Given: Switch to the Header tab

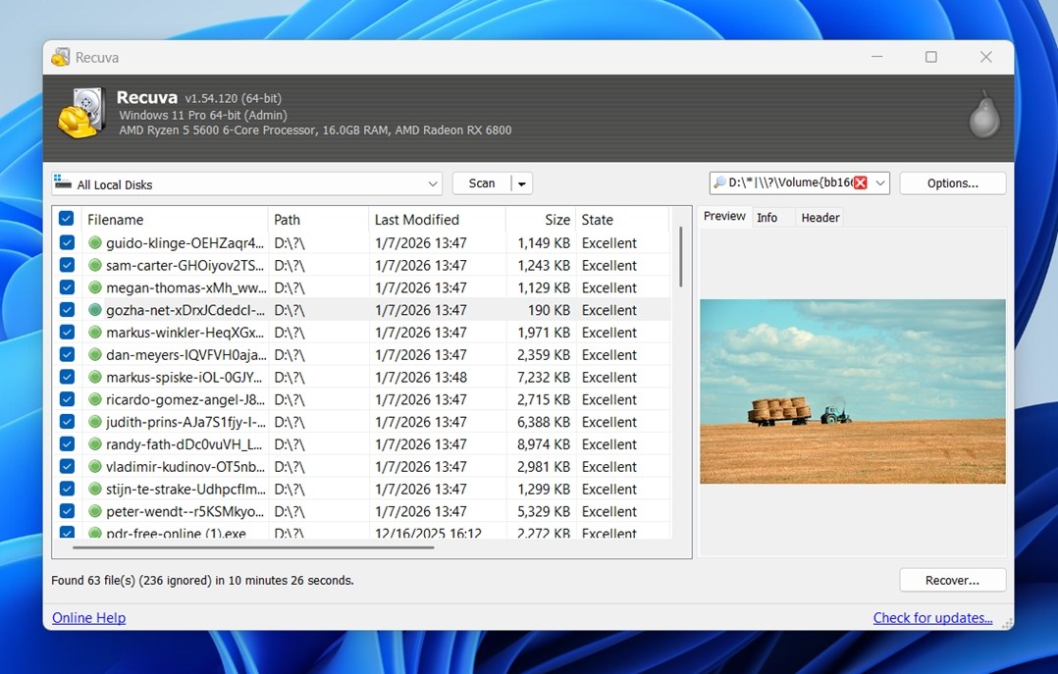Looking at the screenshot, I should click(820, 218).
